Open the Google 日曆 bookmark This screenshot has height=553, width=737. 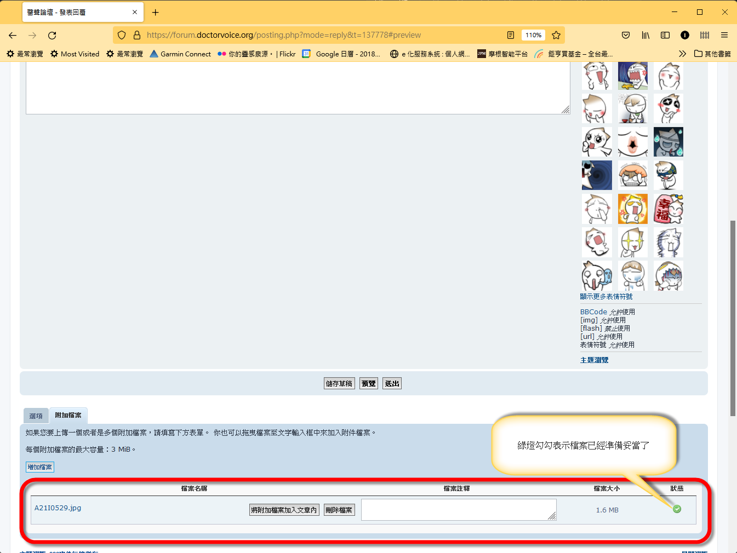click(x=341, y=54)
